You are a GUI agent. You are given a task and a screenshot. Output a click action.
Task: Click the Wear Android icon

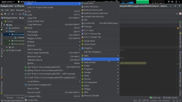(x=82, y=86)
